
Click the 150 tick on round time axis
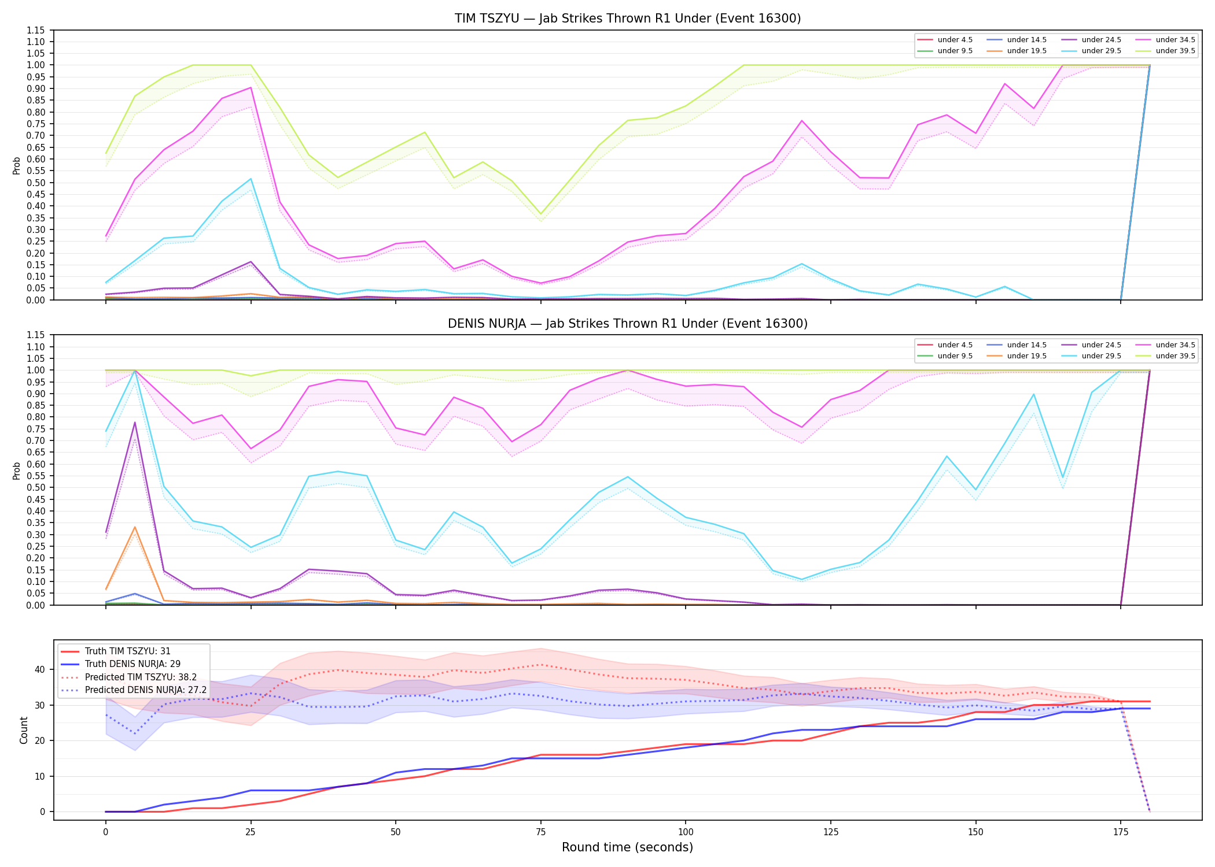click(x=975, y=832)
